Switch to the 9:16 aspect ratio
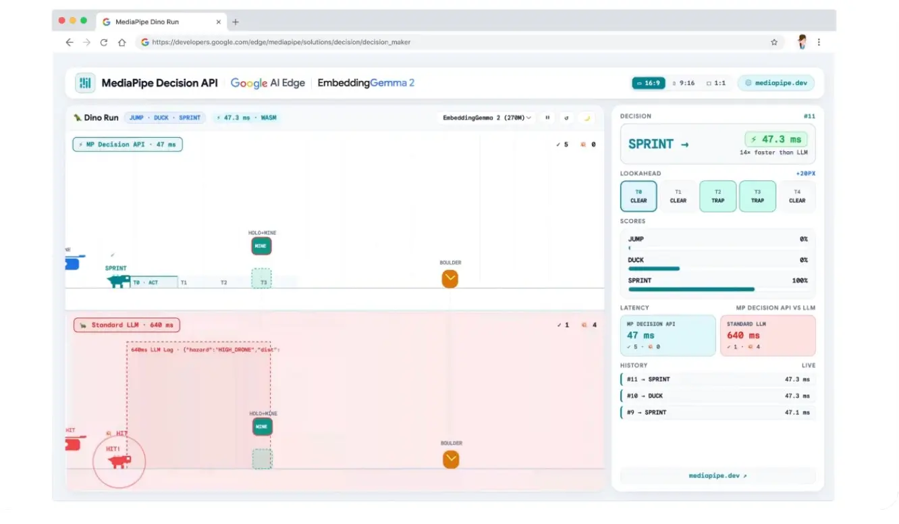899x524 pixels. click(684, 83)
